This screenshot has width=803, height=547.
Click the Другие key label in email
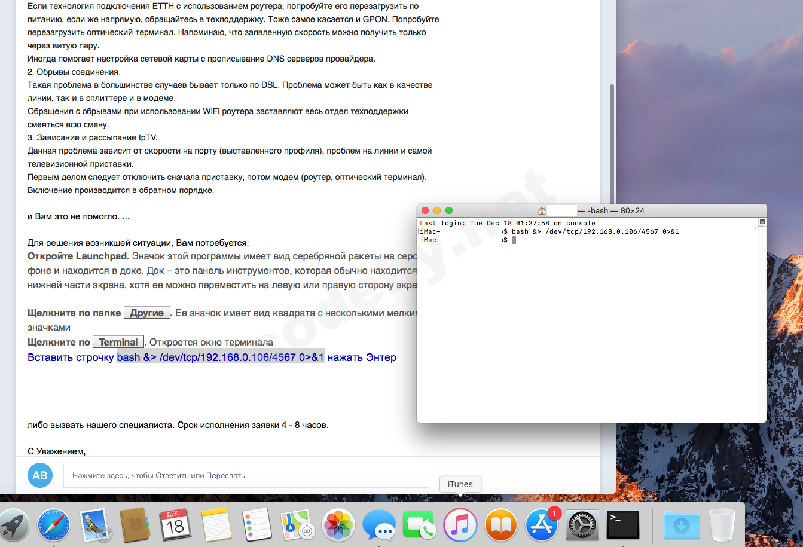[x=147, y=313]
